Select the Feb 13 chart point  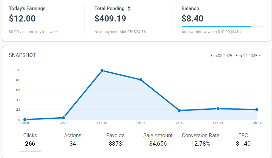218,108
